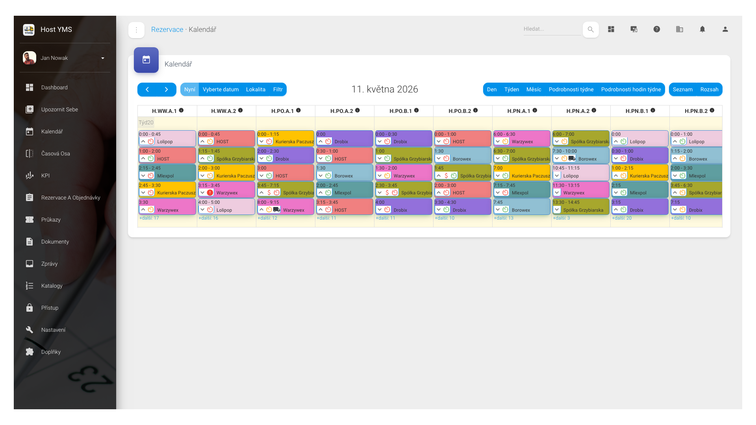Click the three-dot menu beside Rezervace
This screenshot has height=425, width=756.
(136, 30)
